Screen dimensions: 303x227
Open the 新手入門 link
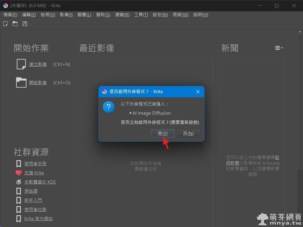point(33,200)
